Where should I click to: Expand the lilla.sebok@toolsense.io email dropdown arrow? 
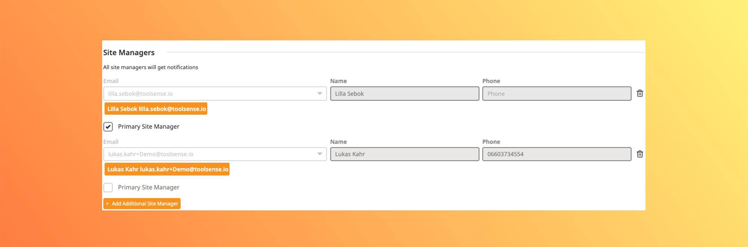(319, 93)
